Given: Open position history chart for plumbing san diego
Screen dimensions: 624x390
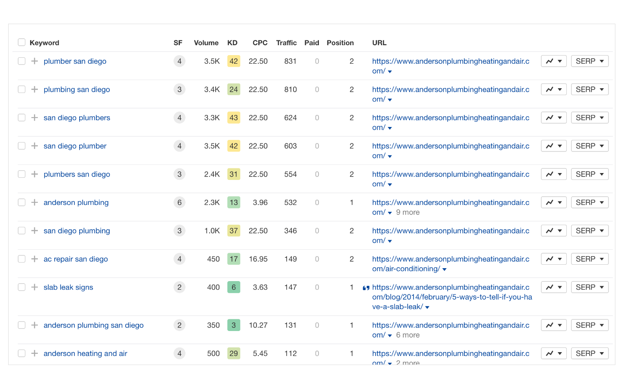Looking at the screenshot, I should point(553,90).
